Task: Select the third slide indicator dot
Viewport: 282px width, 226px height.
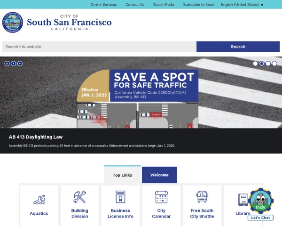Action: tap(268, 64)
